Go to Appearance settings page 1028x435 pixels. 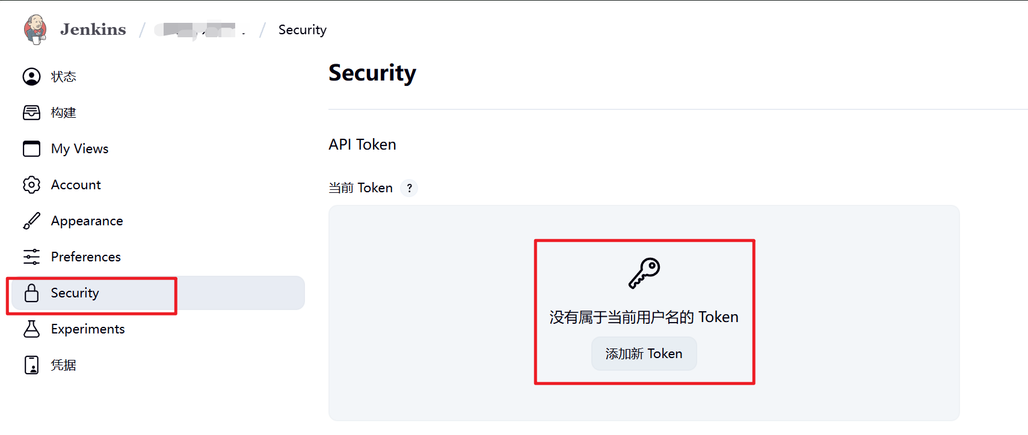click(87, 221)
